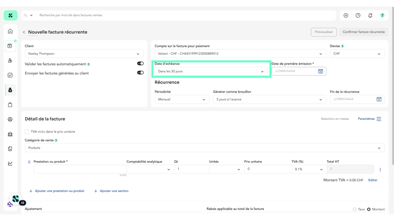Open the Périodicité dropdown showing Mensuel
The height and width of the screenshot is (221, 394).
(182, 99)
